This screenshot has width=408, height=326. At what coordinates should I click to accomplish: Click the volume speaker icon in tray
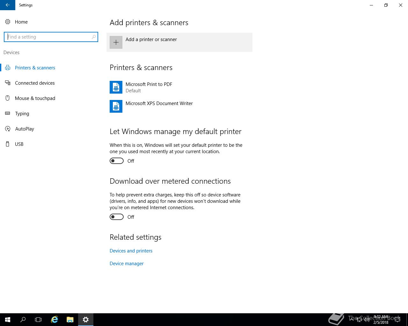(367, 320)
